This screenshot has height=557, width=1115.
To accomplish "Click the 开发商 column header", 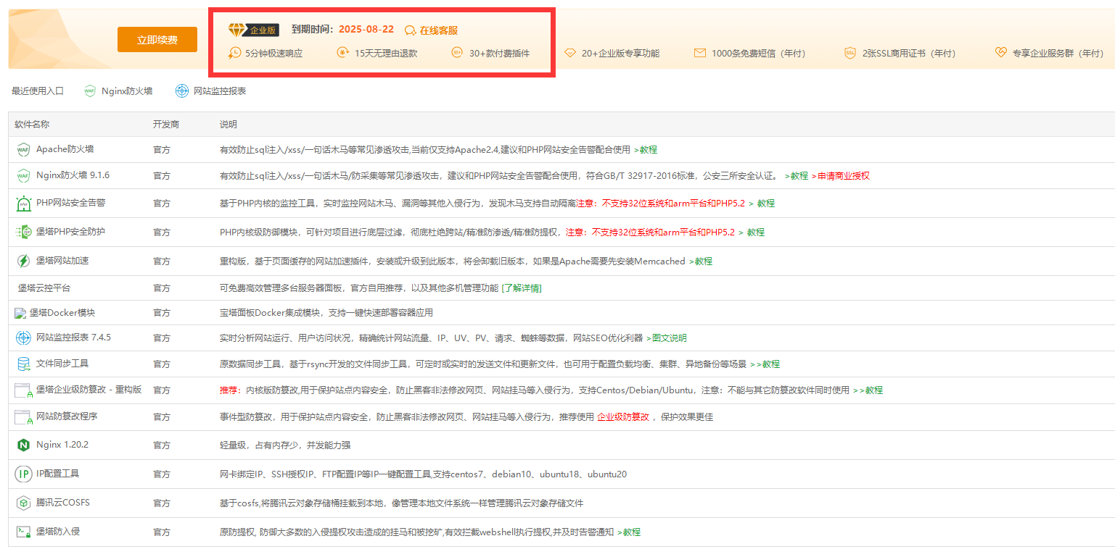I will coord(165,125).
